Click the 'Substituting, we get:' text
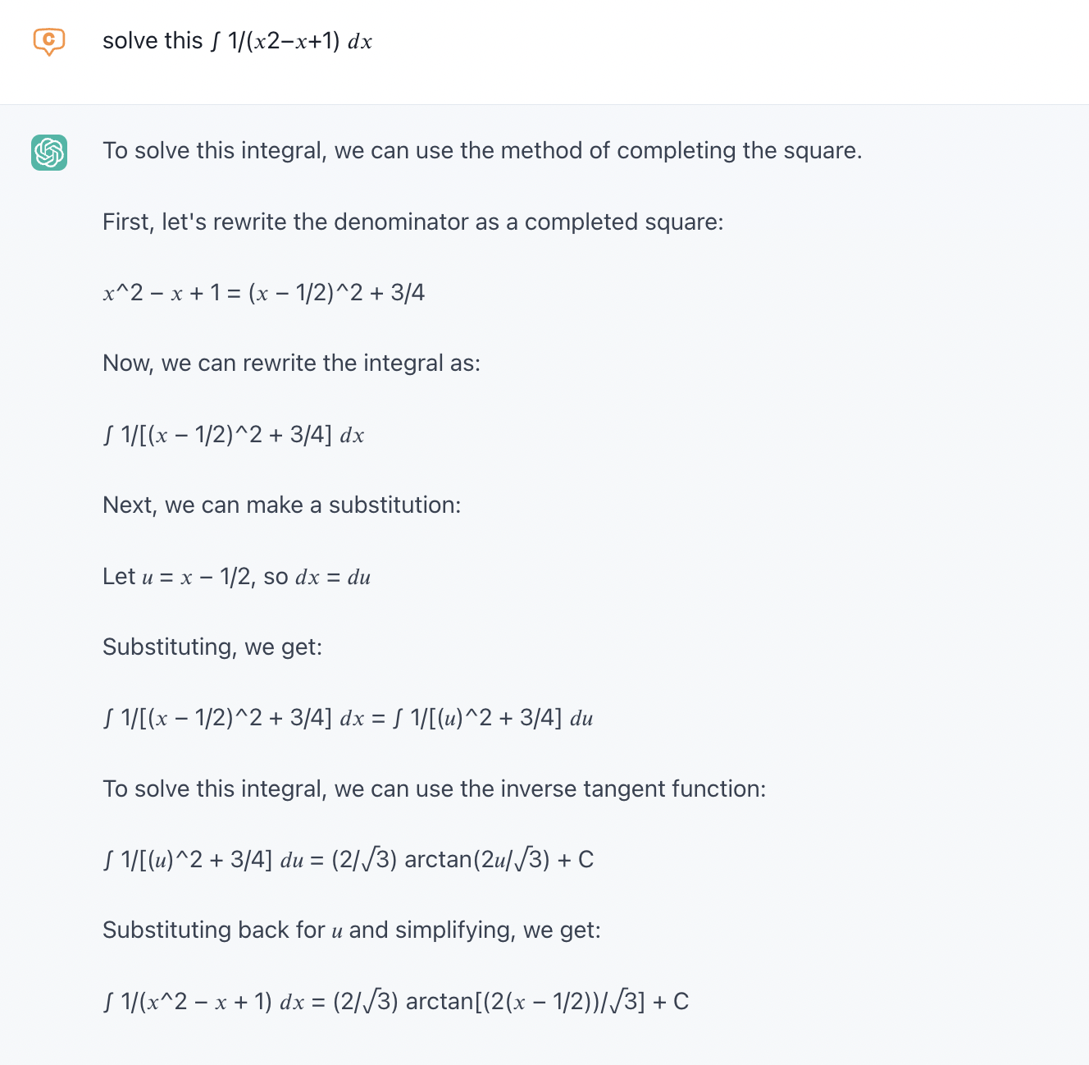 [212, 647]
